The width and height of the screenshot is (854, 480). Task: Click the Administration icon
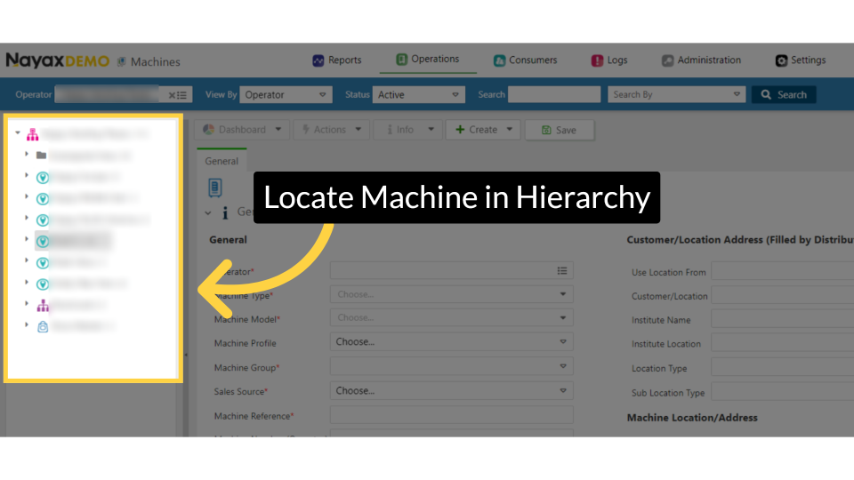point(667,60)
